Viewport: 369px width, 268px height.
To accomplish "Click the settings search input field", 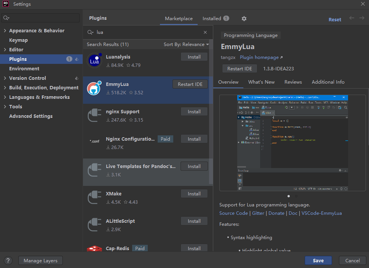I will point(40,18).
